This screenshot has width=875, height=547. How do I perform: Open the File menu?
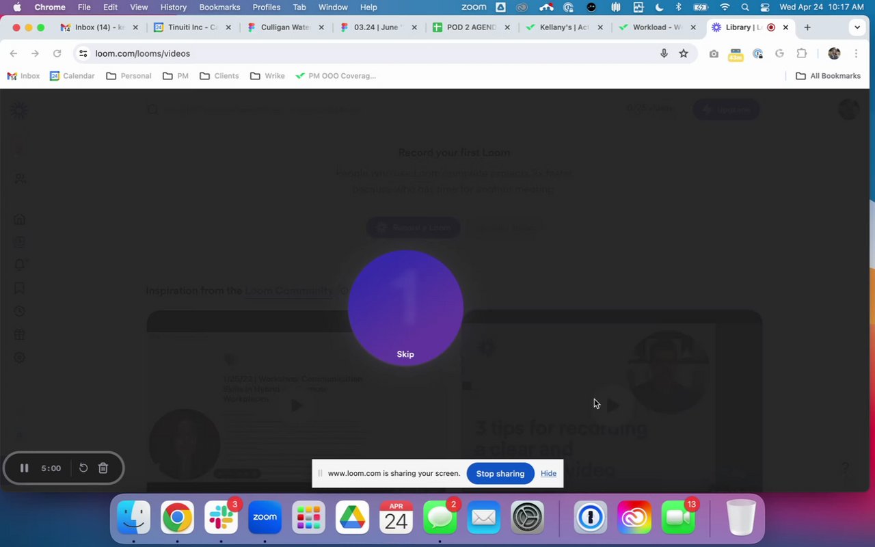pos(84,7)
